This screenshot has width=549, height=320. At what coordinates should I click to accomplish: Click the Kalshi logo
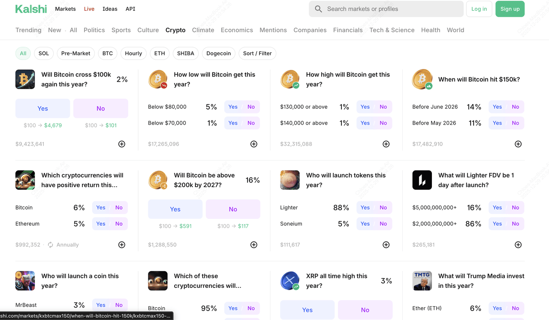click(x=31, y=9)
